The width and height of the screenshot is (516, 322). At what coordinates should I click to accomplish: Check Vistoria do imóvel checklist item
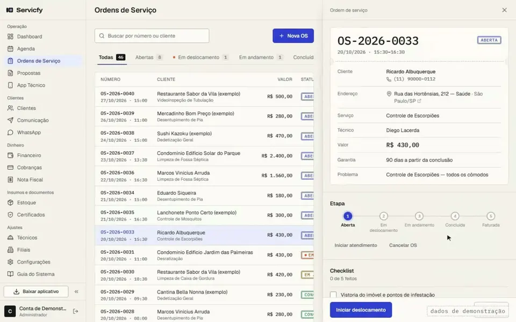(333, 295)
